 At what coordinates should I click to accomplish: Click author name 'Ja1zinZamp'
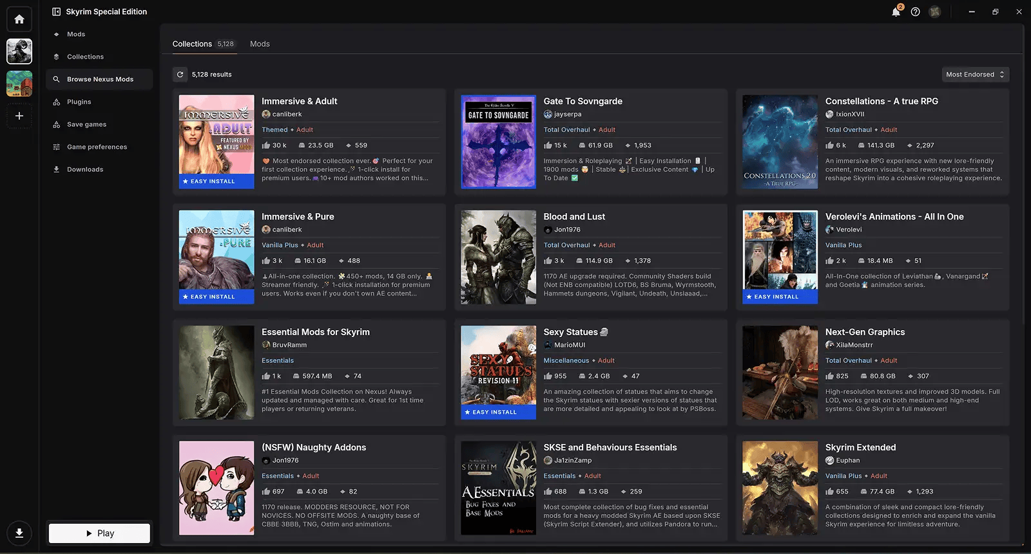click(573, 460)
